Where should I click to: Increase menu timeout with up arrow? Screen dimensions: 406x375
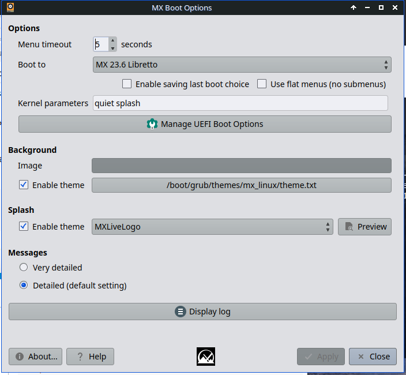tap(112, 41)
